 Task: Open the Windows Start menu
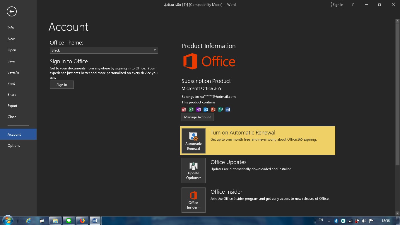[8, 220]
